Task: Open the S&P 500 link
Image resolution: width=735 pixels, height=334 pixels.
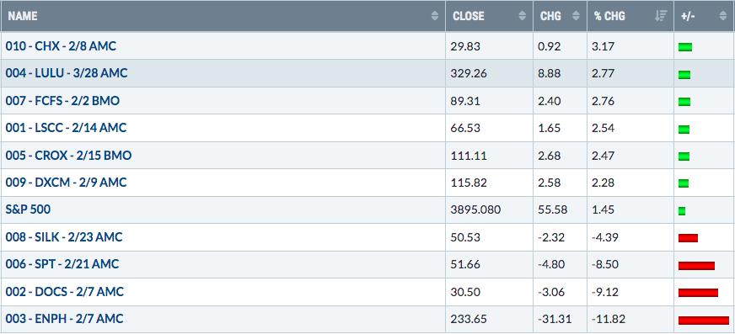Action: point(28,209)
